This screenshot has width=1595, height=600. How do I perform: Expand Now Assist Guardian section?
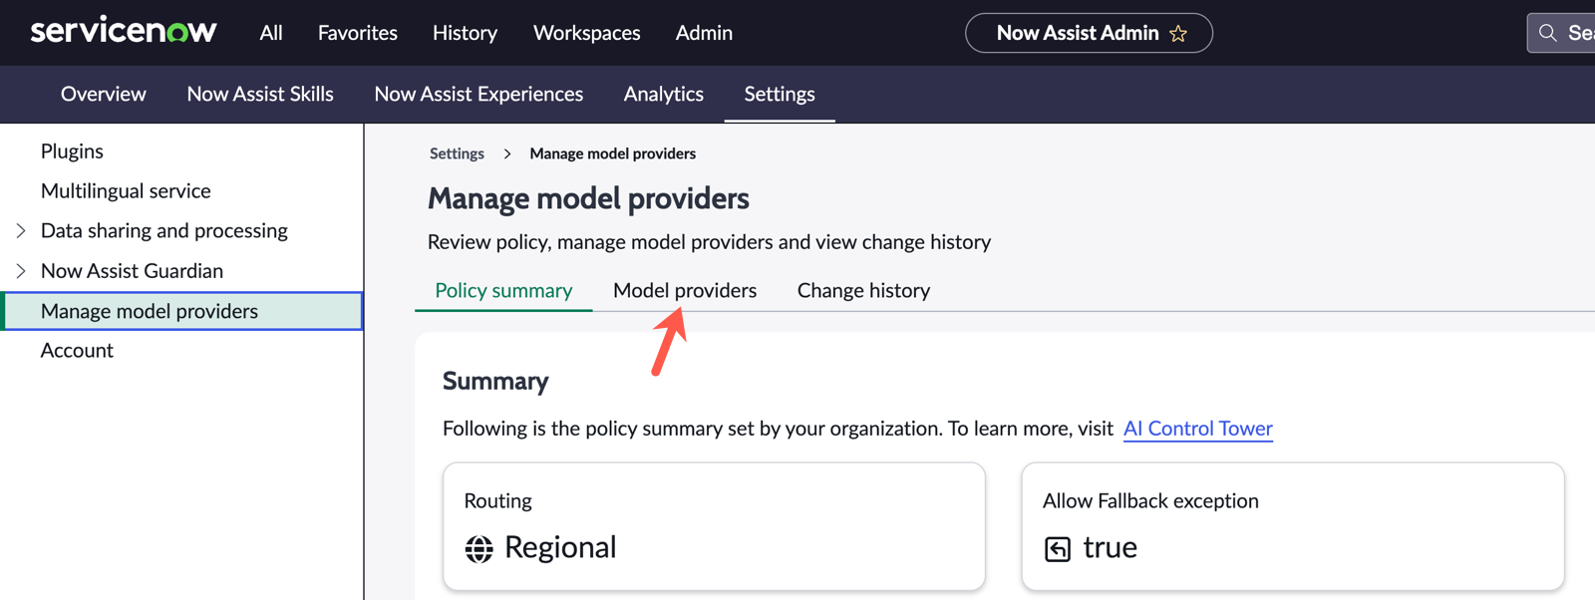[x=21, y=271]
